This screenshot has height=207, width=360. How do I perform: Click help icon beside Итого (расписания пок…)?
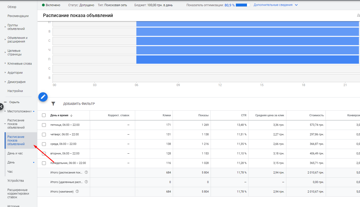click(x=86, y=172)
